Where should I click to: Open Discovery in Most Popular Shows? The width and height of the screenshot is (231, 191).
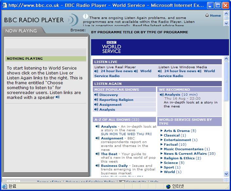click(x=108, y=95)
